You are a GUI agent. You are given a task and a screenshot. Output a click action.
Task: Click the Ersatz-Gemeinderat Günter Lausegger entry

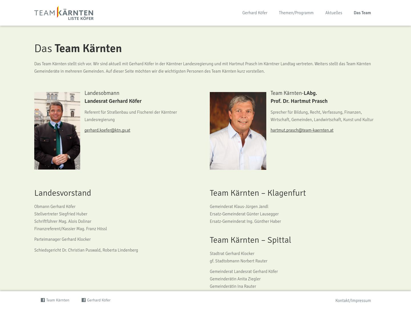(x=244, y=214)
